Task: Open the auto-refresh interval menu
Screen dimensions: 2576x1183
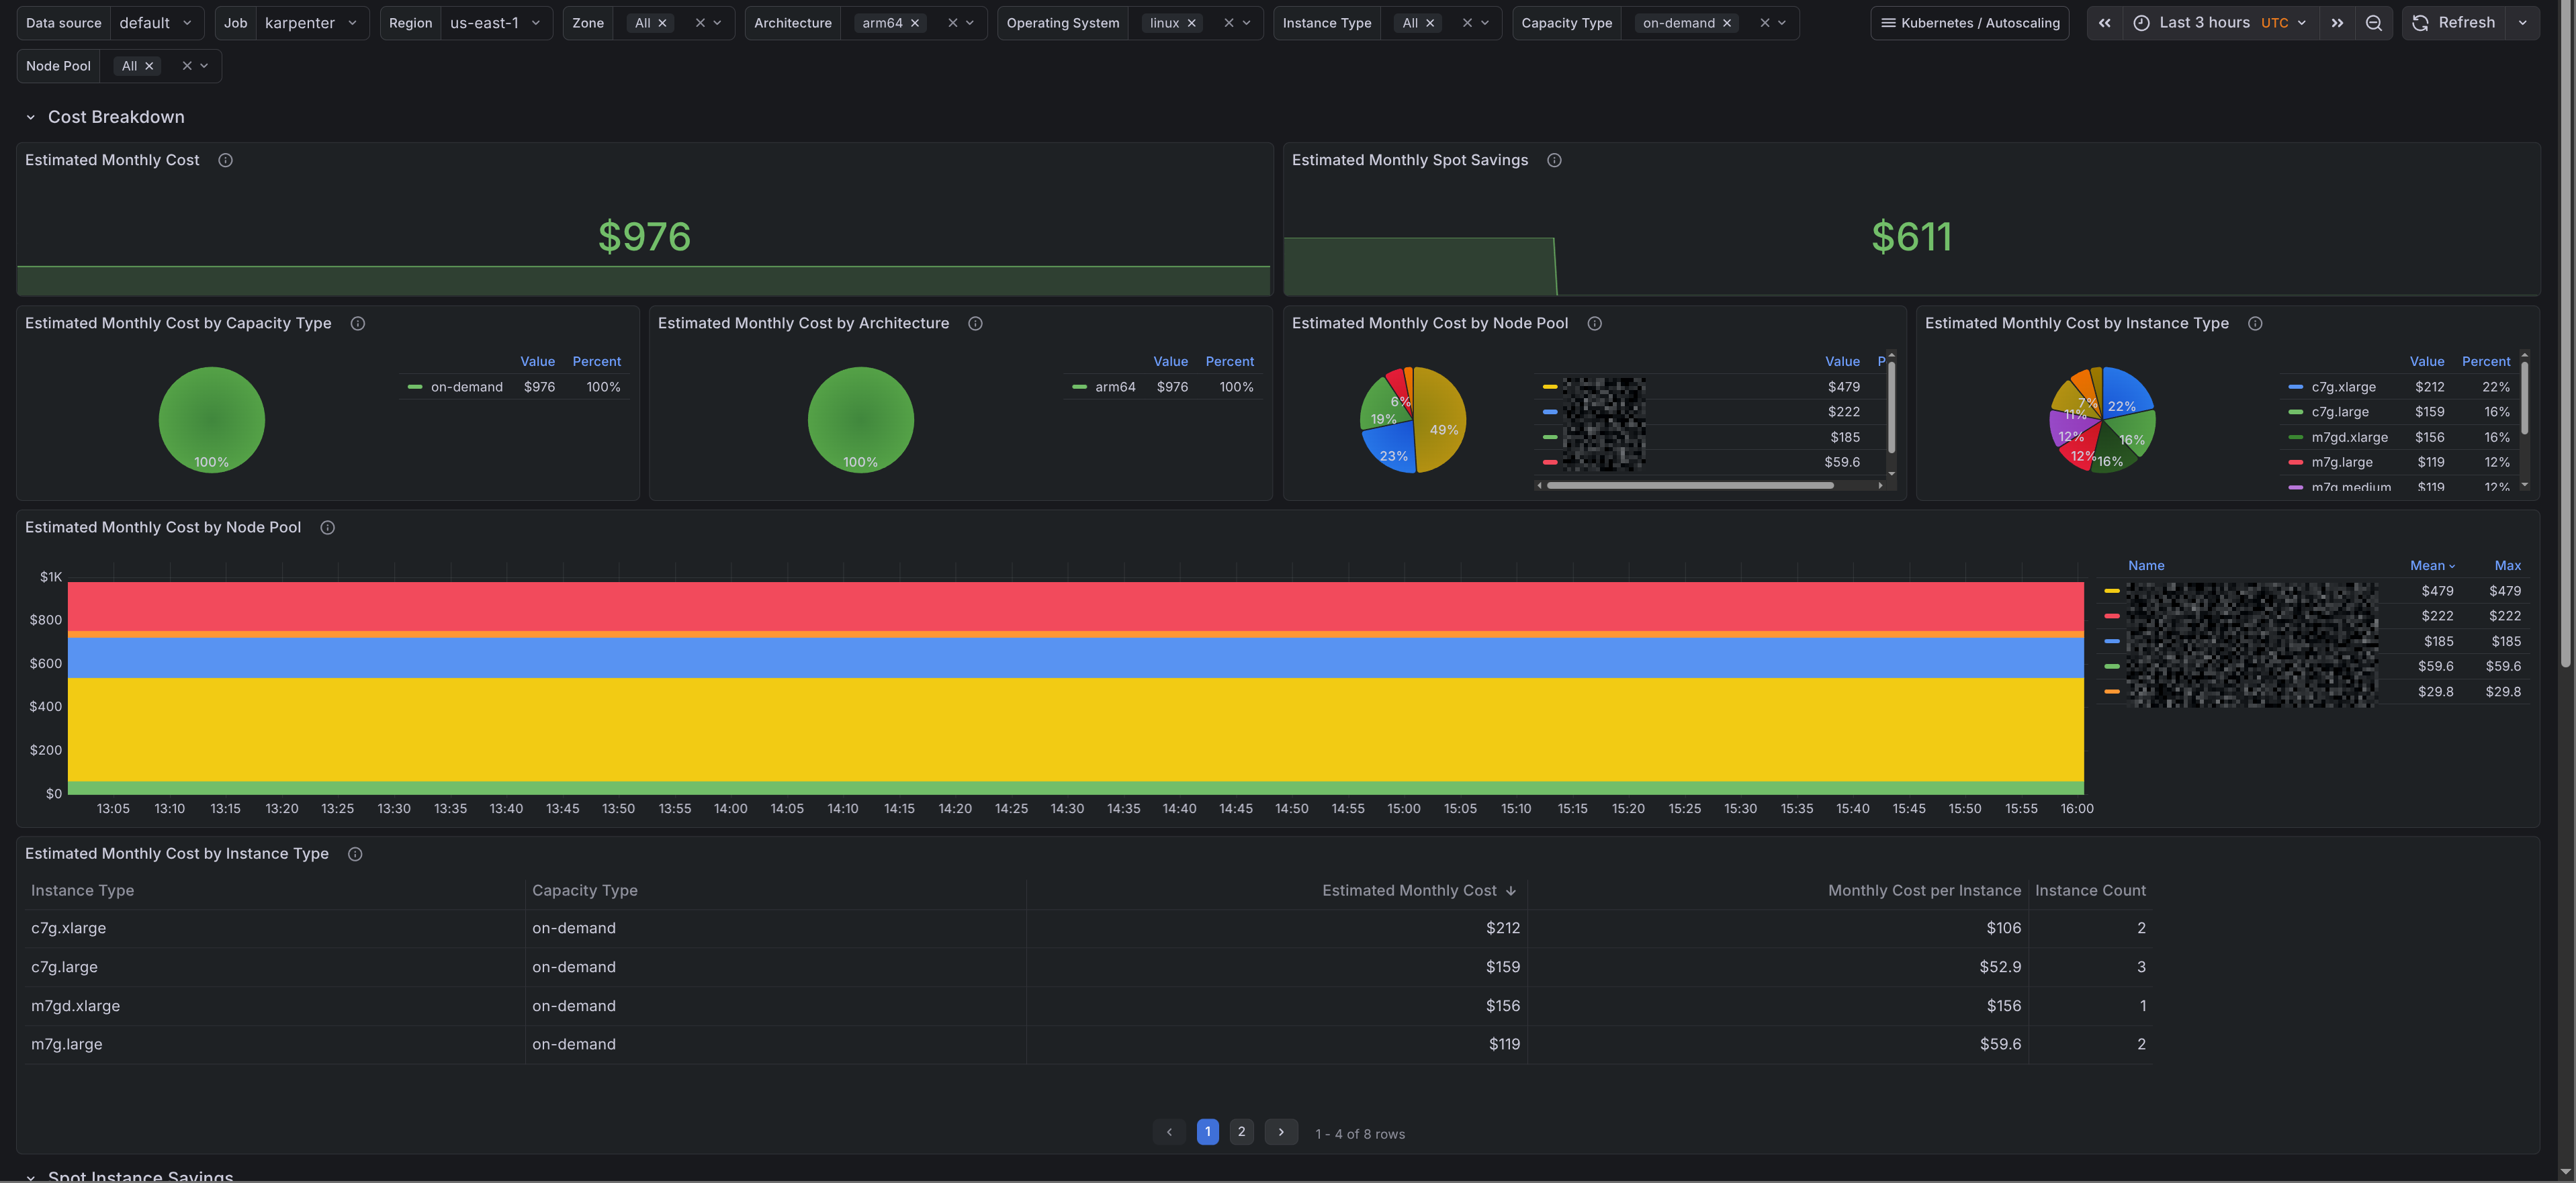Action: pyautogui.click(x=2522, y=23)
